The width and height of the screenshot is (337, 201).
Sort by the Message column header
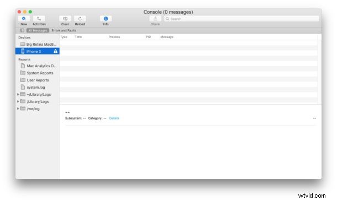(x=167, y=37)
